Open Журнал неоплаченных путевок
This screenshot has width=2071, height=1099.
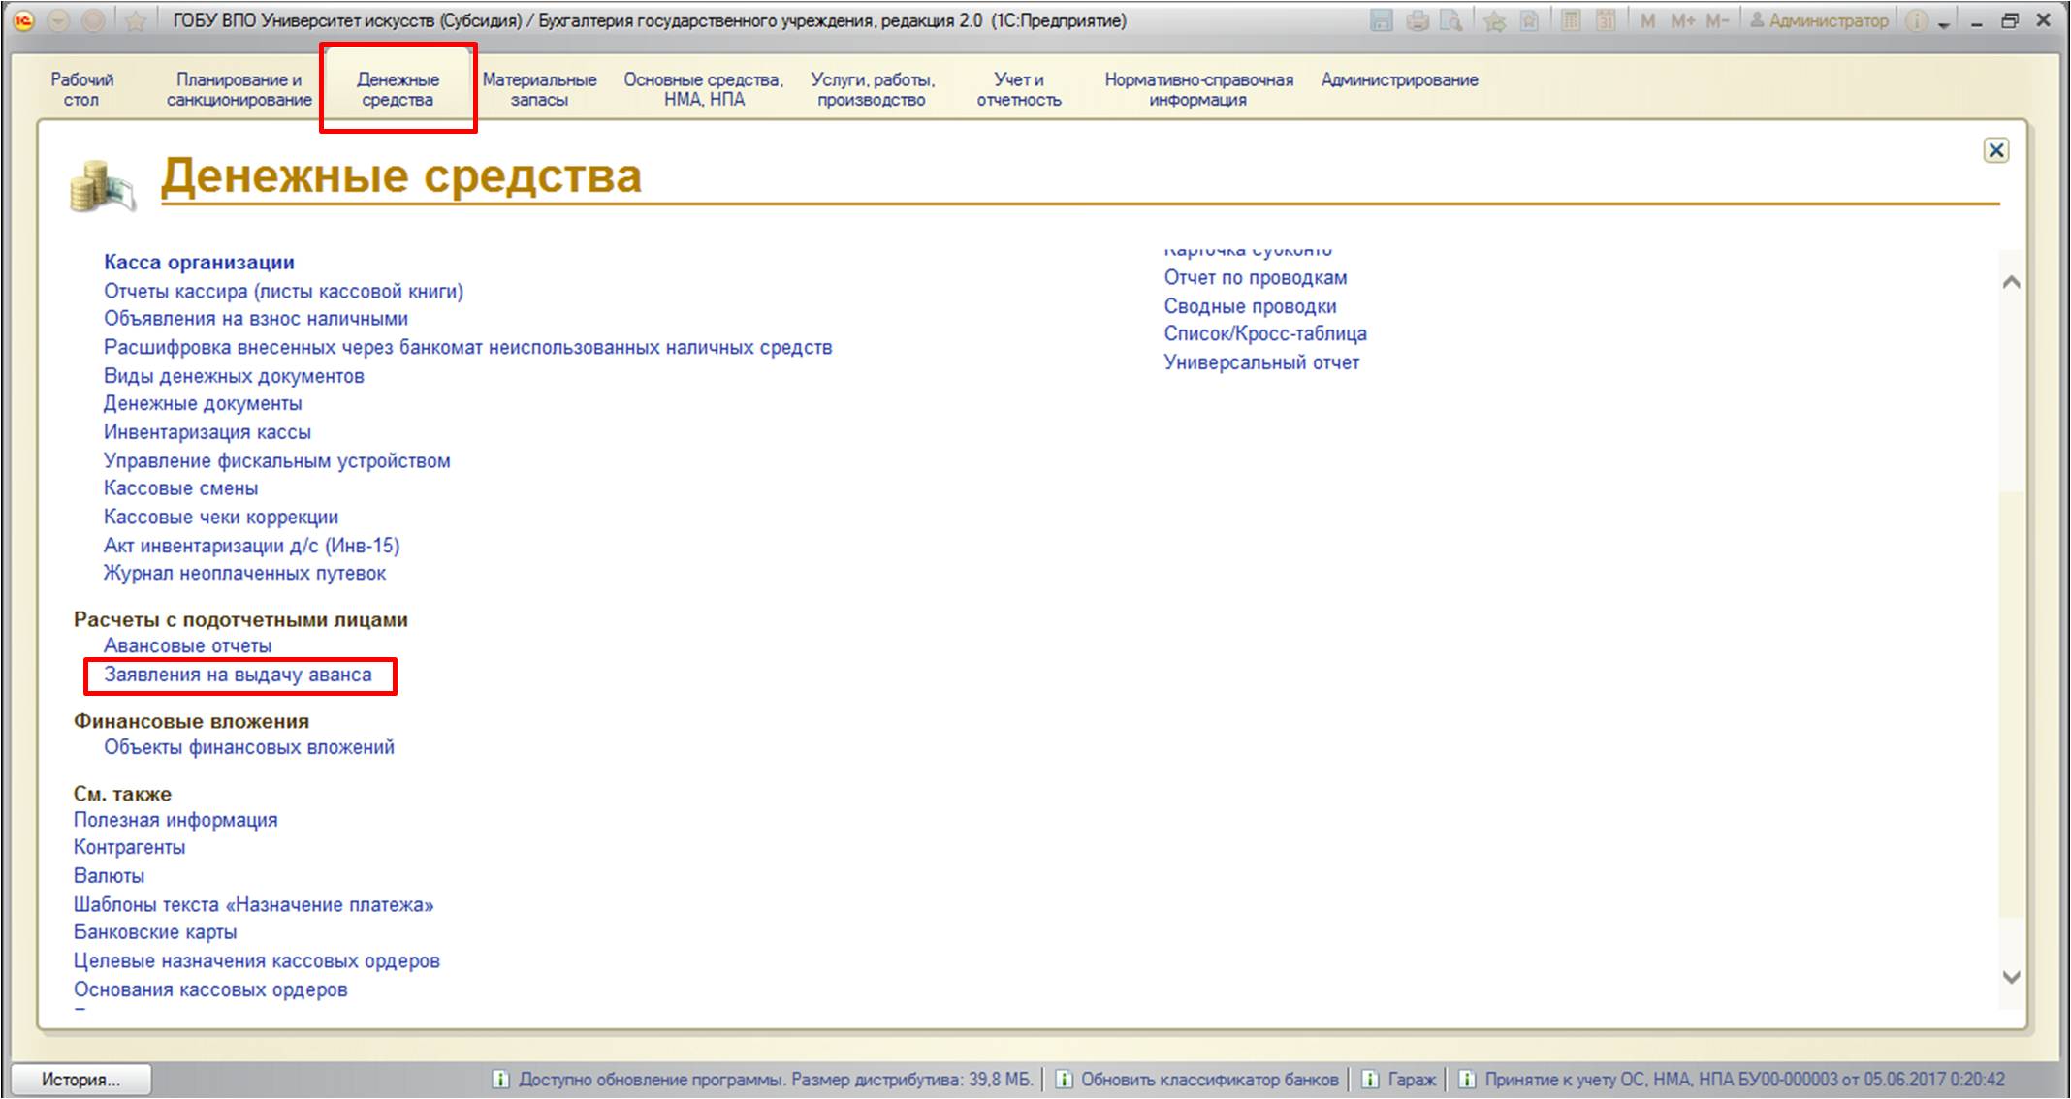coord(244,574)
